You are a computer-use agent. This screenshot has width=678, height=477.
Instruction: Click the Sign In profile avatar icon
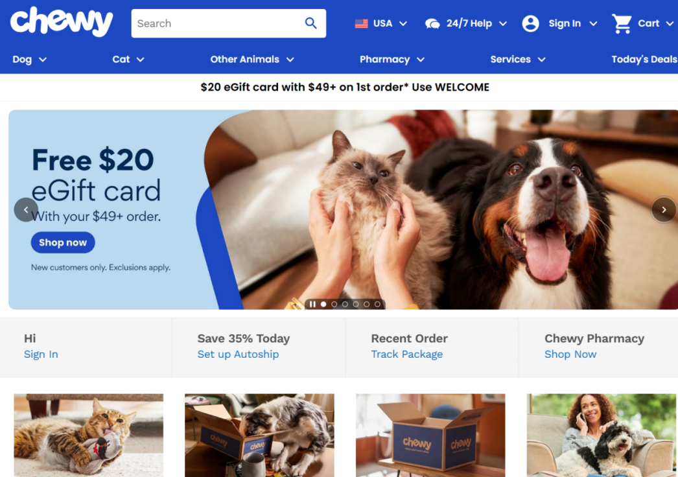530,23
